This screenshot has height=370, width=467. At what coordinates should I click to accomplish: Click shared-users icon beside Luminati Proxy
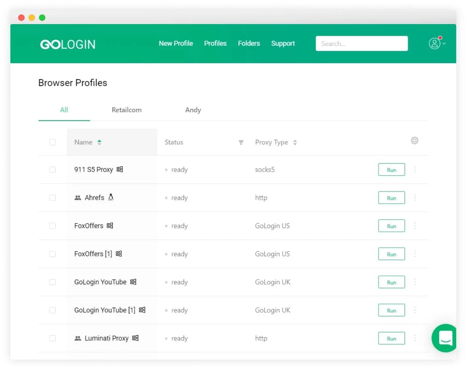click(78, 338)
